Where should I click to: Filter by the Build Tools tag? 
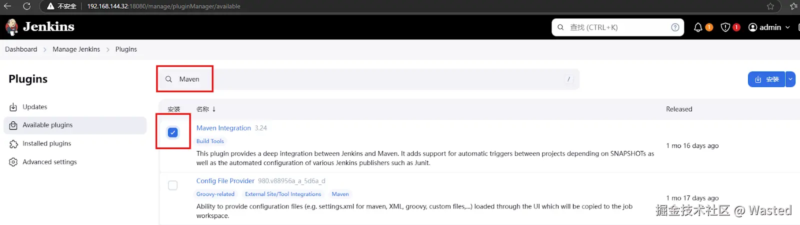click(x=210, y=141)
